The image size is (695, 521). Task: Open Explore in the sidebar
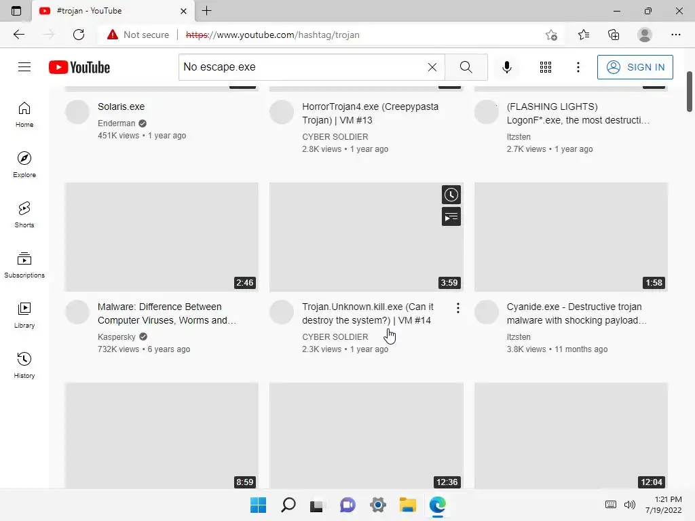pyautogui.click(x=24, y=165)
